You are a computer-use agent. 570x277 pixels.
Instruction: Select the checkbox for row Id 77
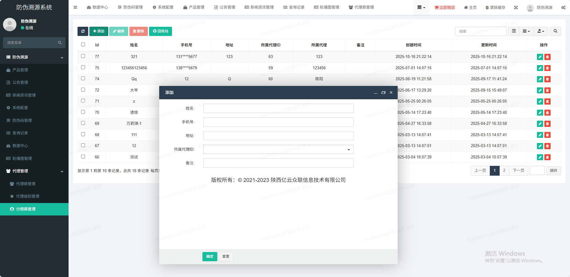(x=83, y=56)
